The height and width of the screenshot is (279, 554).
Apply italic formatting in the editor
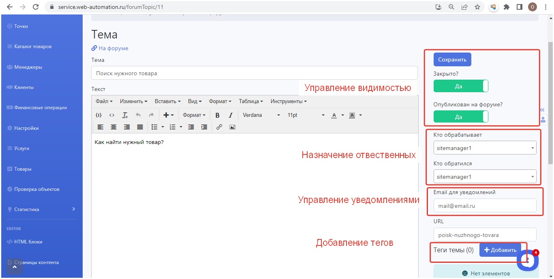click(231, 115)
